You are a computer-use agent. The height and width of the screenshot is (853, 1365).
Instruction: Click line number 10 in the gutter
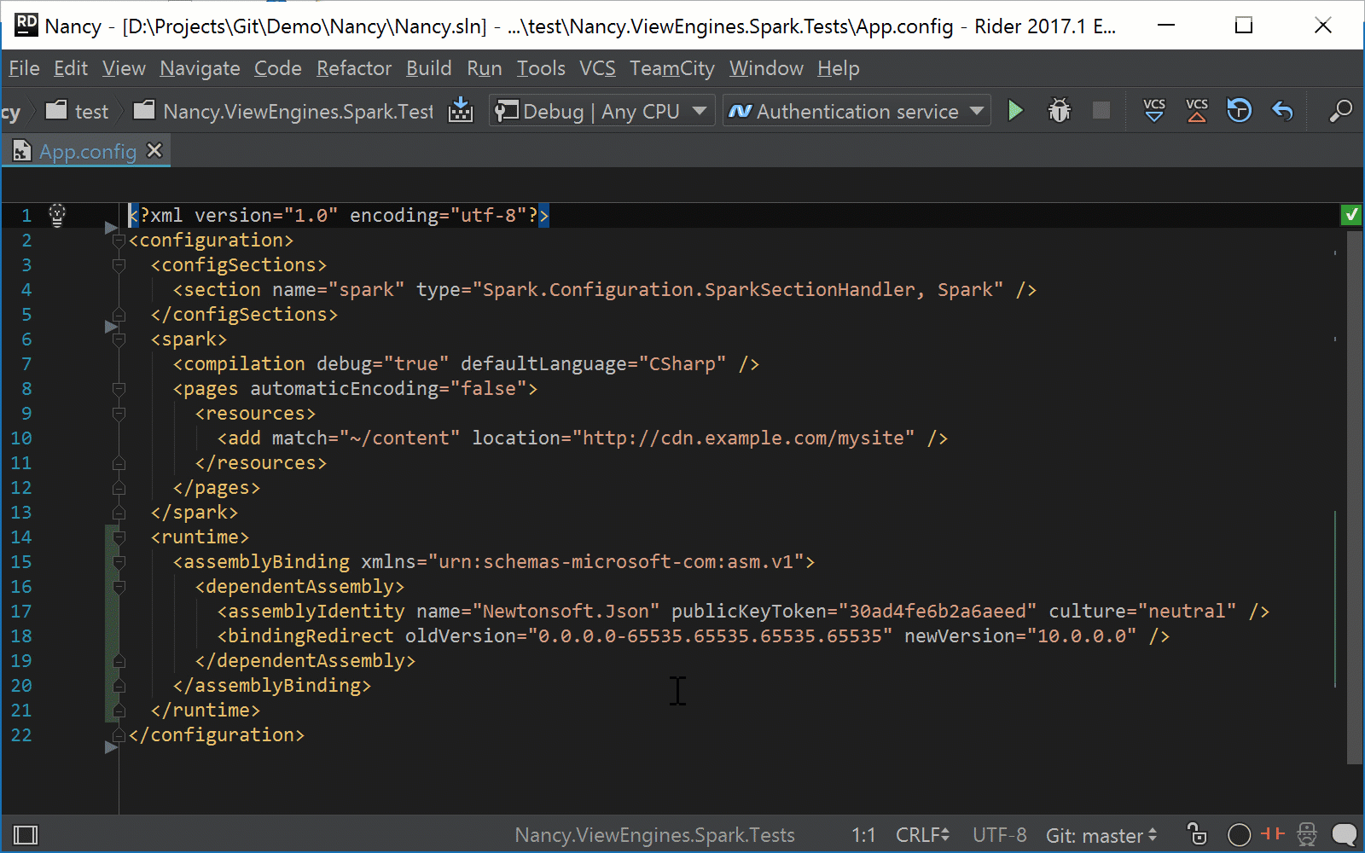point(21,438)
